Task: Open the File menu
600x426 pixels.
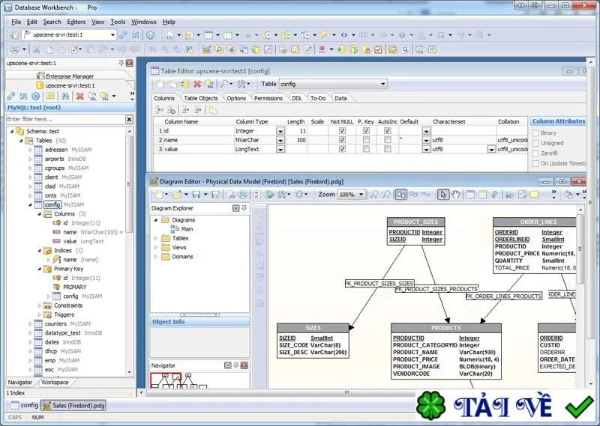Action: (16, 22)
